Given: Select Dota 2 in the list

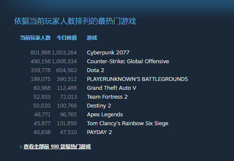Looking at the screenshot, I should pos(96,70).
